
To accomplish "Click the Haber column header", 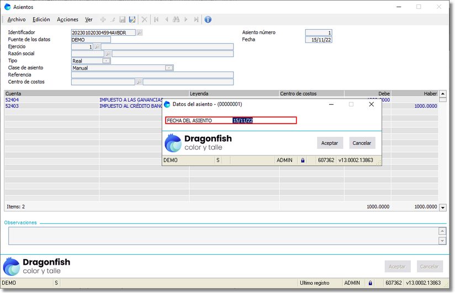I will point(415,94).
